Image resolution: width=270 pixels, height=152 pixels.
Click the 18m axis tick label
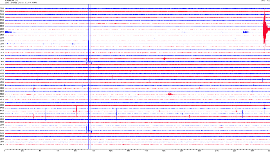pos(164,151)
